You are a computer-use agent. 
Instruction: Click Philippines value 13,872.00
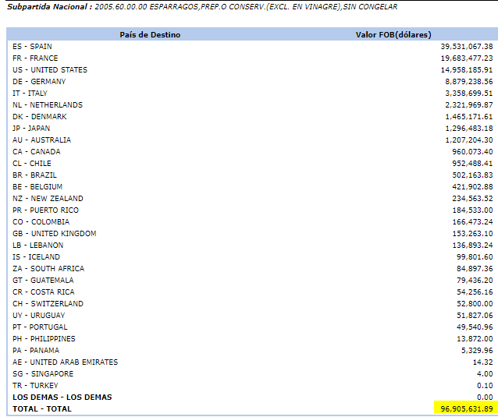pos(475,339)
